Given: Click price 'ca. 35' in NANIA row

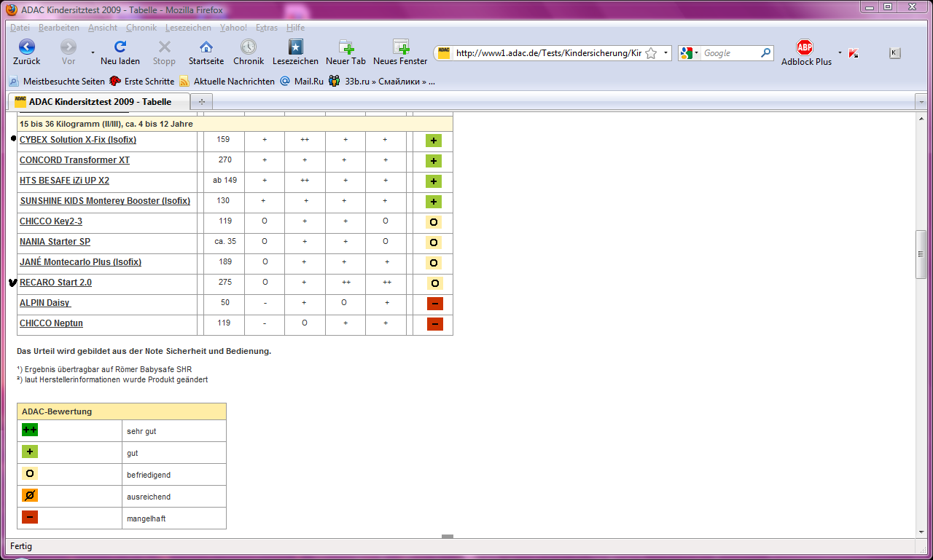Looking at the screenshot, I should [225, 241].
